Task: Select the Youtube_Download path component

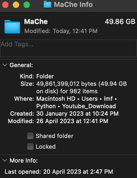Action: [x=89, y=106]
